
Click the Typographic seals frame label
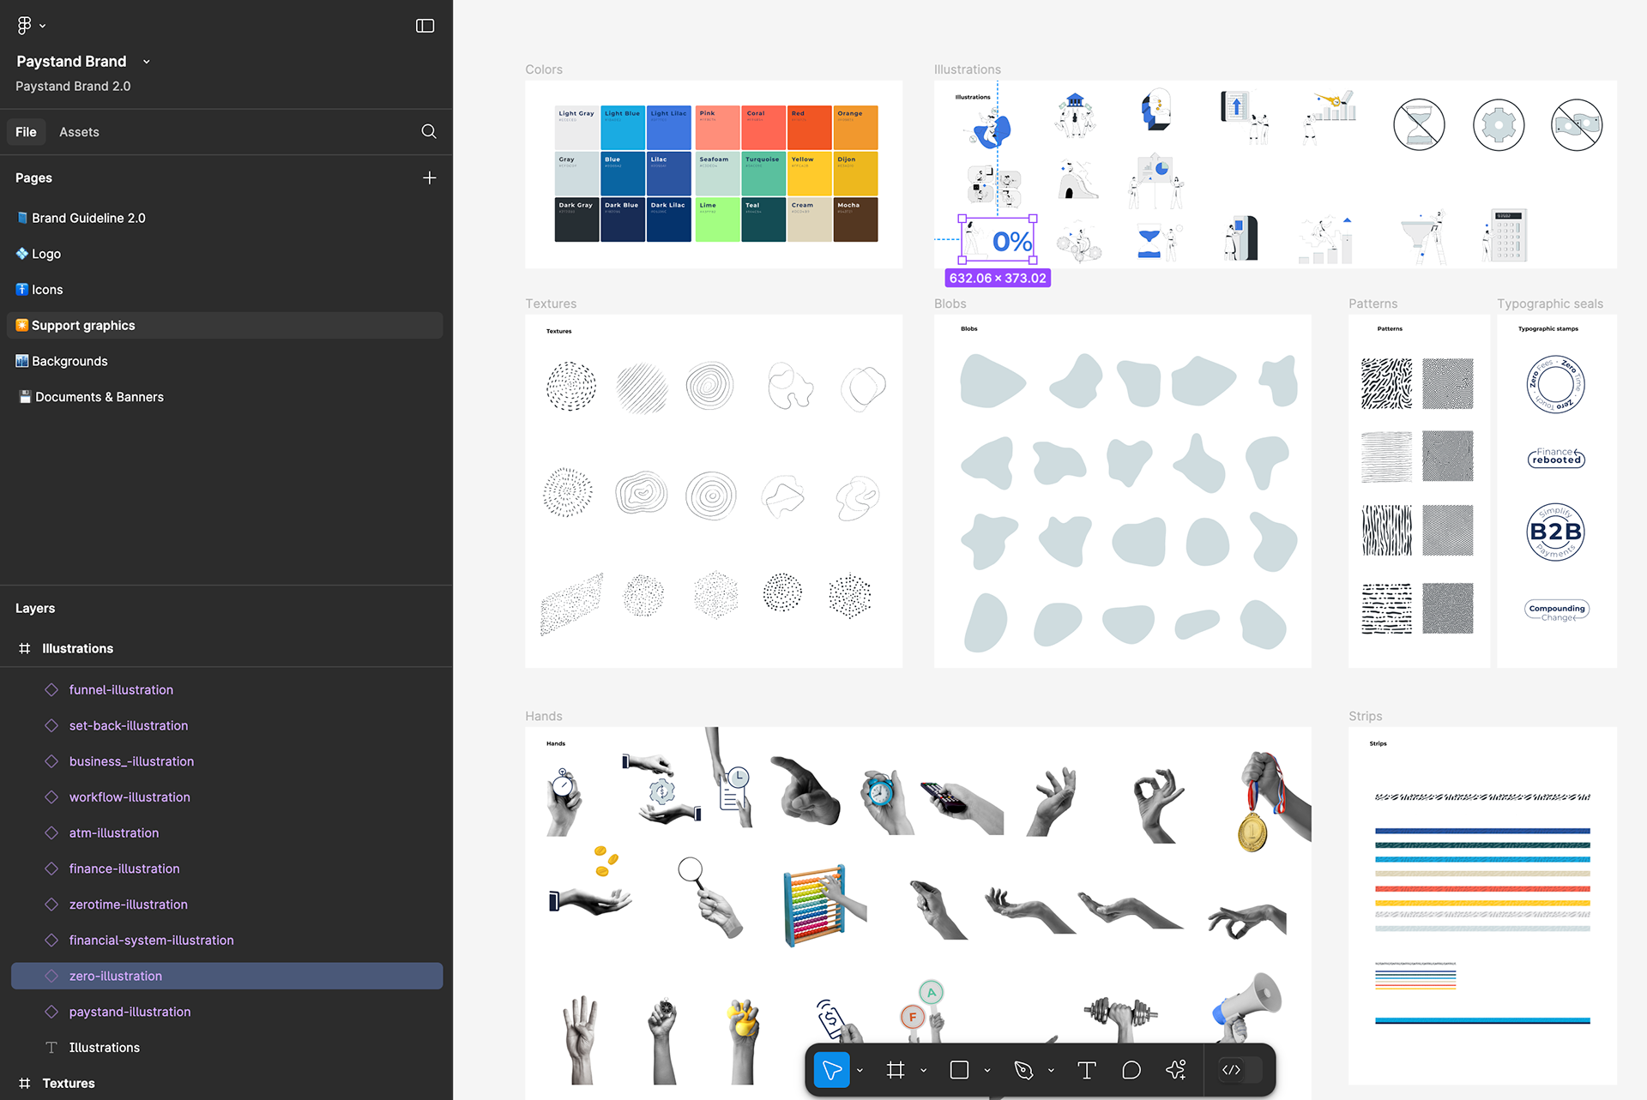[1550, 304]
